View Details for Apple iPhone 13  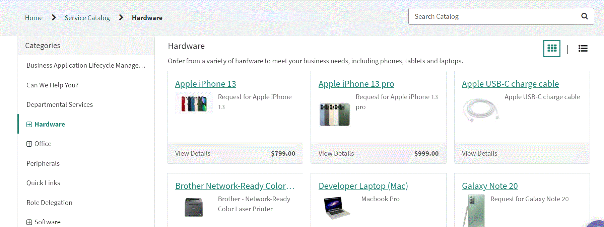[x=193, y=153]
